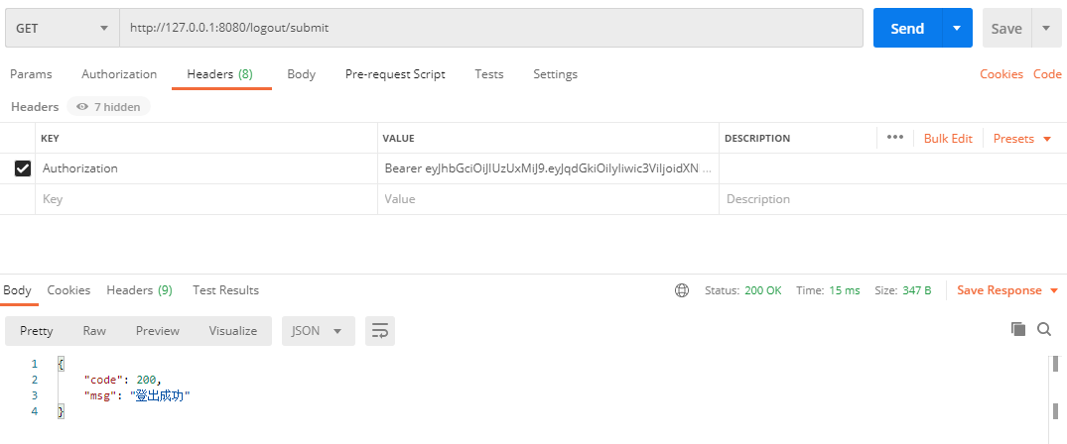Show the 7 hidden headers eye toggle
Image resolution: width=1067 pixels, height=444 pixels.
pos(108,106)
